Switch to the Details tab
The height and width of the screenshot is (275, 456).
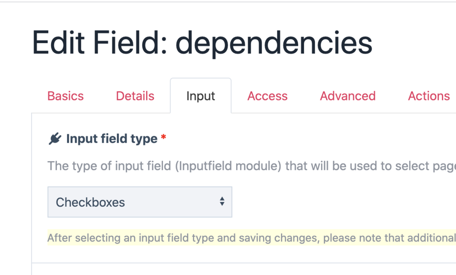tap(135, 96)
